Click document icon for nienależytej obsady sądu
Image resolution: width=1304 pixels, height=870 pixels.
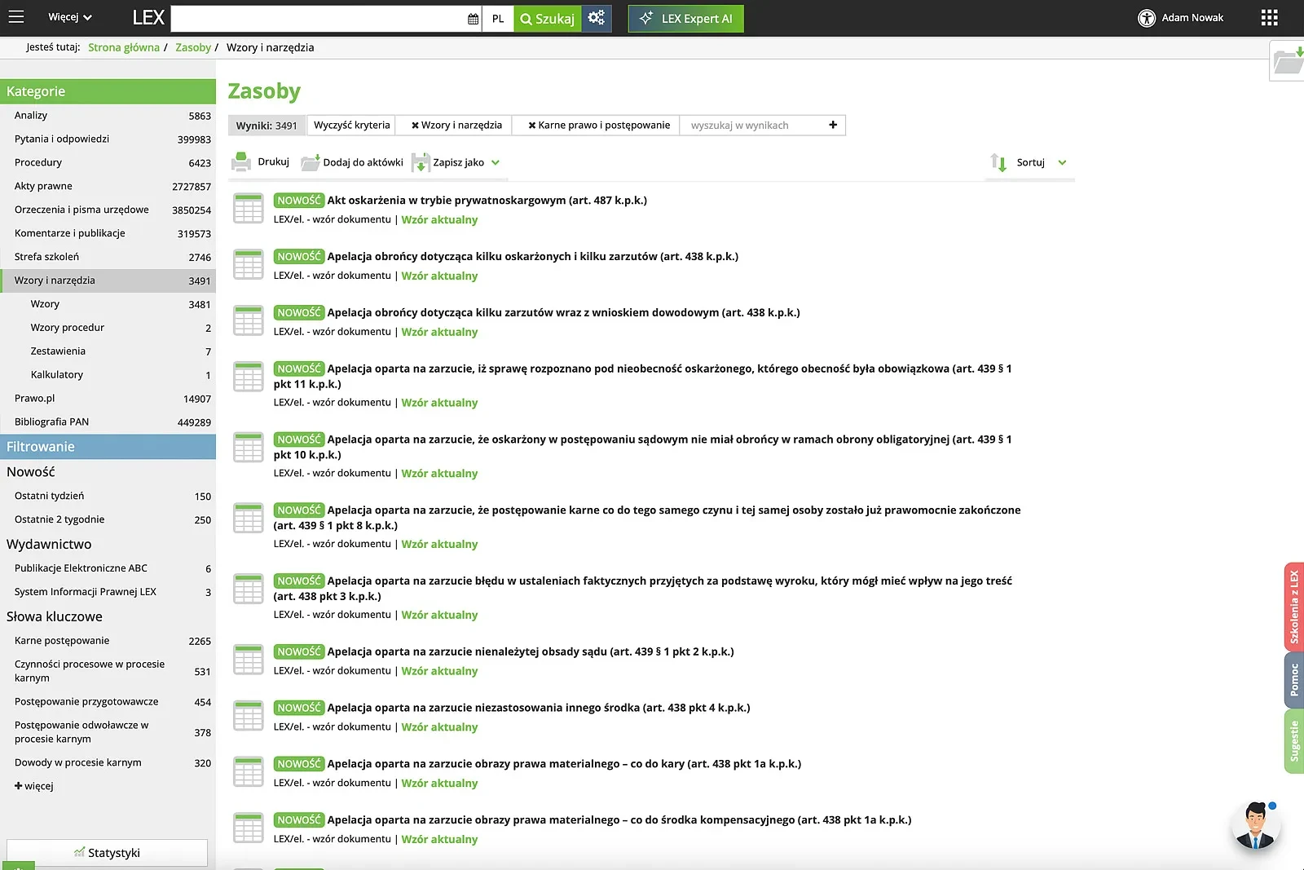click(248, 660)
